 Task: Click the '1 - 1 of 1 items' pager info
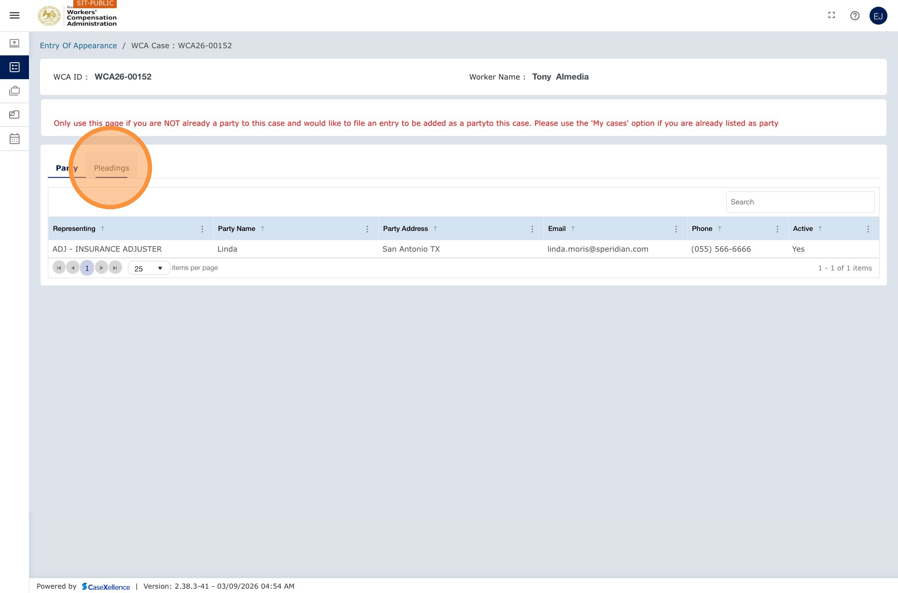(845, 268)
